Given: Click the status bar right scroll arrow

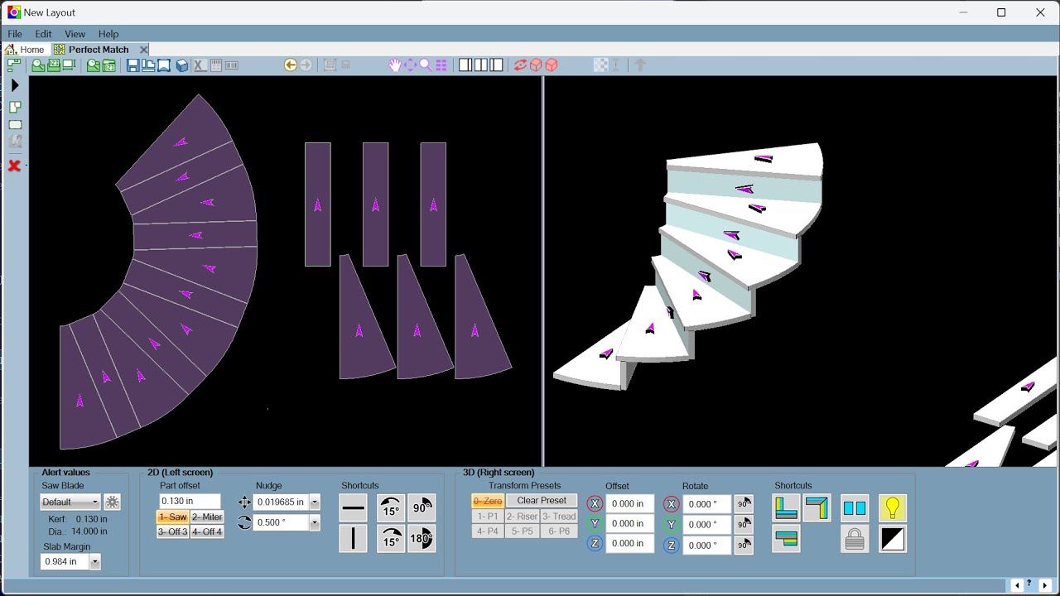Looking at the screenshot, I should pos(1045,586).
